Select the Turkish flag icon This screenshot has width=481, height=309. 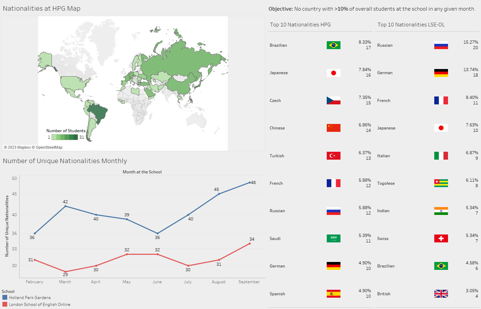pyautogui.click(x=333, y=156)
